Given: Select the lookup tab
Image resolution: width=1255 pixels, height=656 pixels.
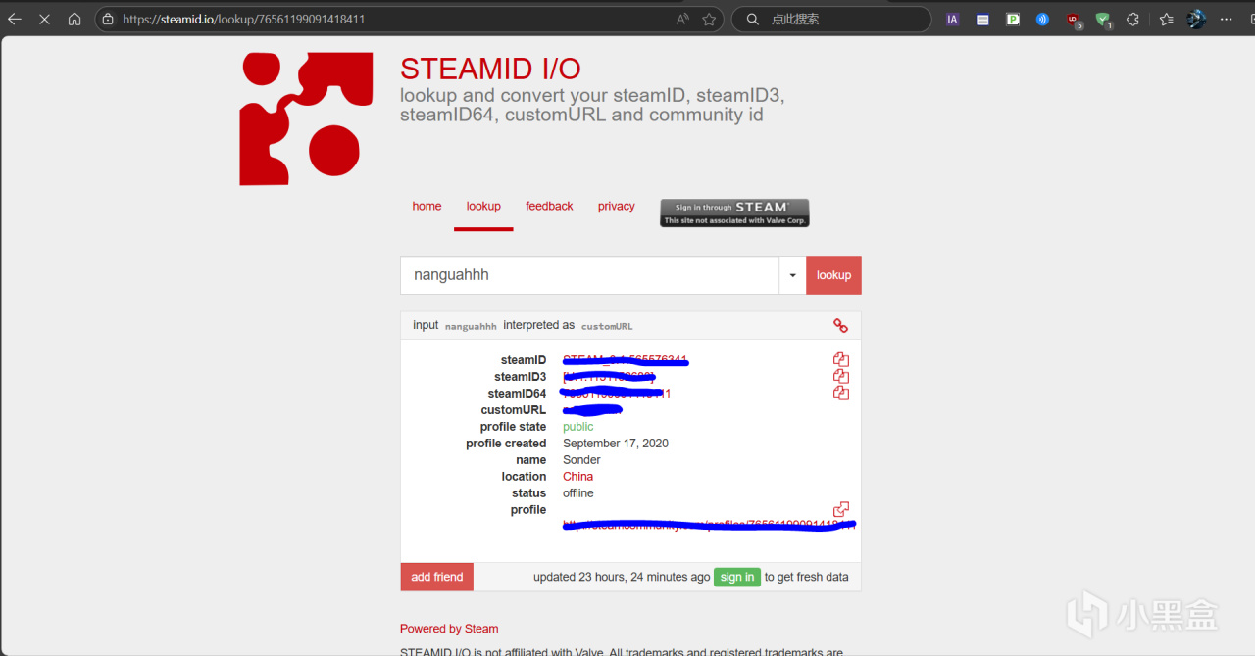Looking at the screenshot, I should 483,206.
